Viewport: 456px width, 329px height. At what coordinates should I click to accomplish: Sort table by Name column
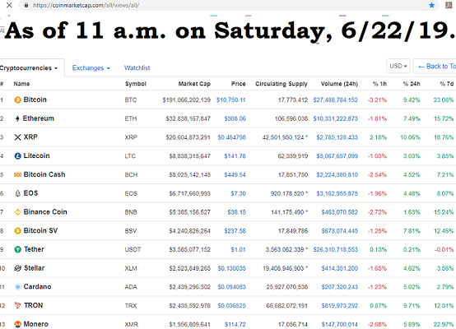(21, 84)
